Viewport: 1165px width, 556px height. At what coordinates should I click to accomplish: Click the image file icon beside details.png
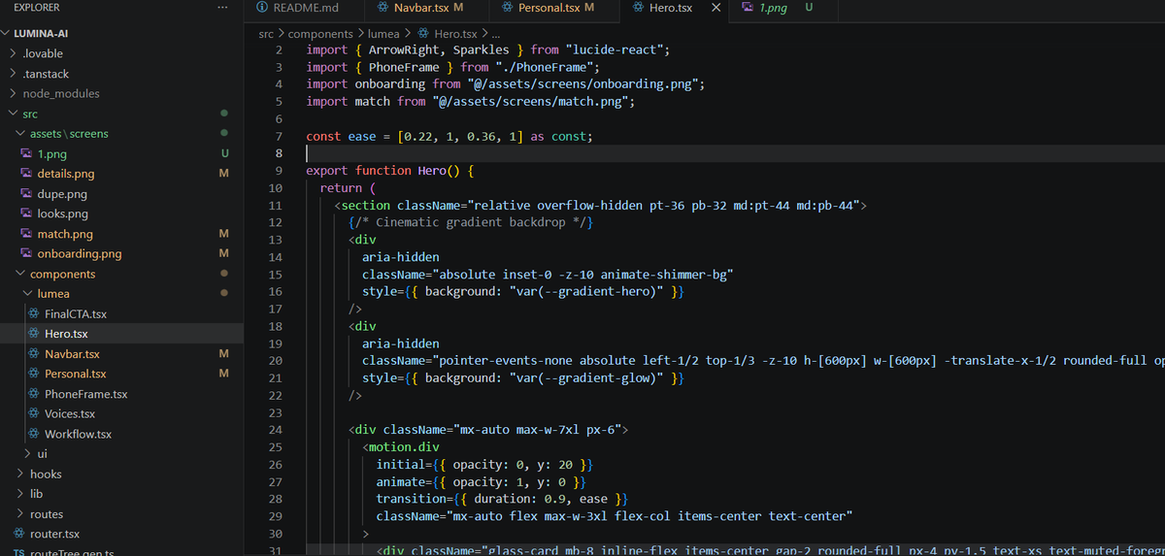27,174
